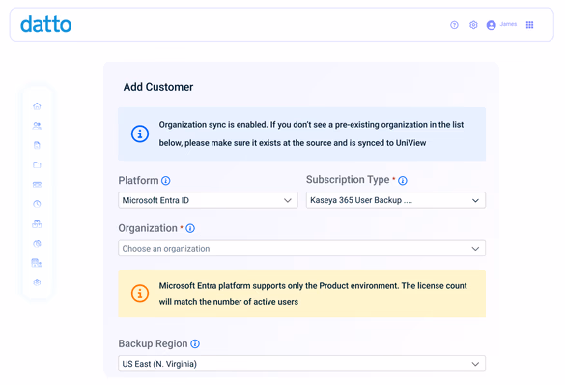Open the hexagon settings sidebar icon
The height and width of the screenshot is (385, 565).
coord(37,282)
